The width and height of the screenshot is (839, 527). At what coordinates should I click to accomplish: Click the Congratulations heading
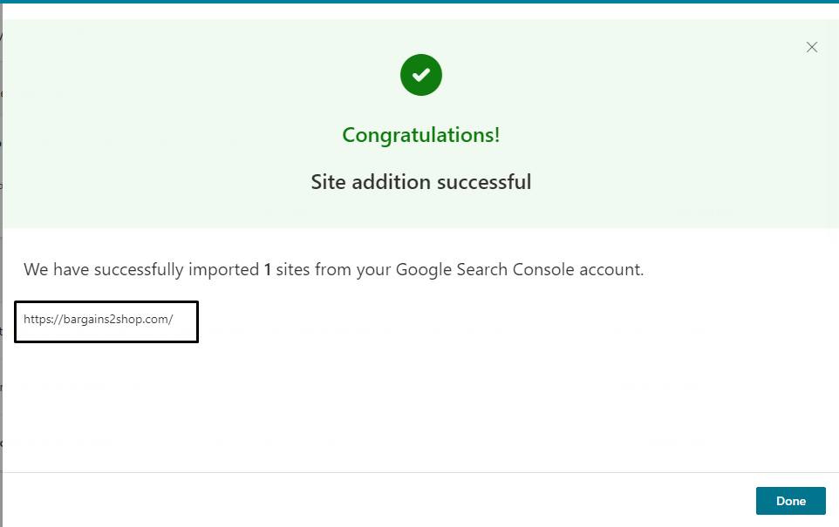[421, 135]
